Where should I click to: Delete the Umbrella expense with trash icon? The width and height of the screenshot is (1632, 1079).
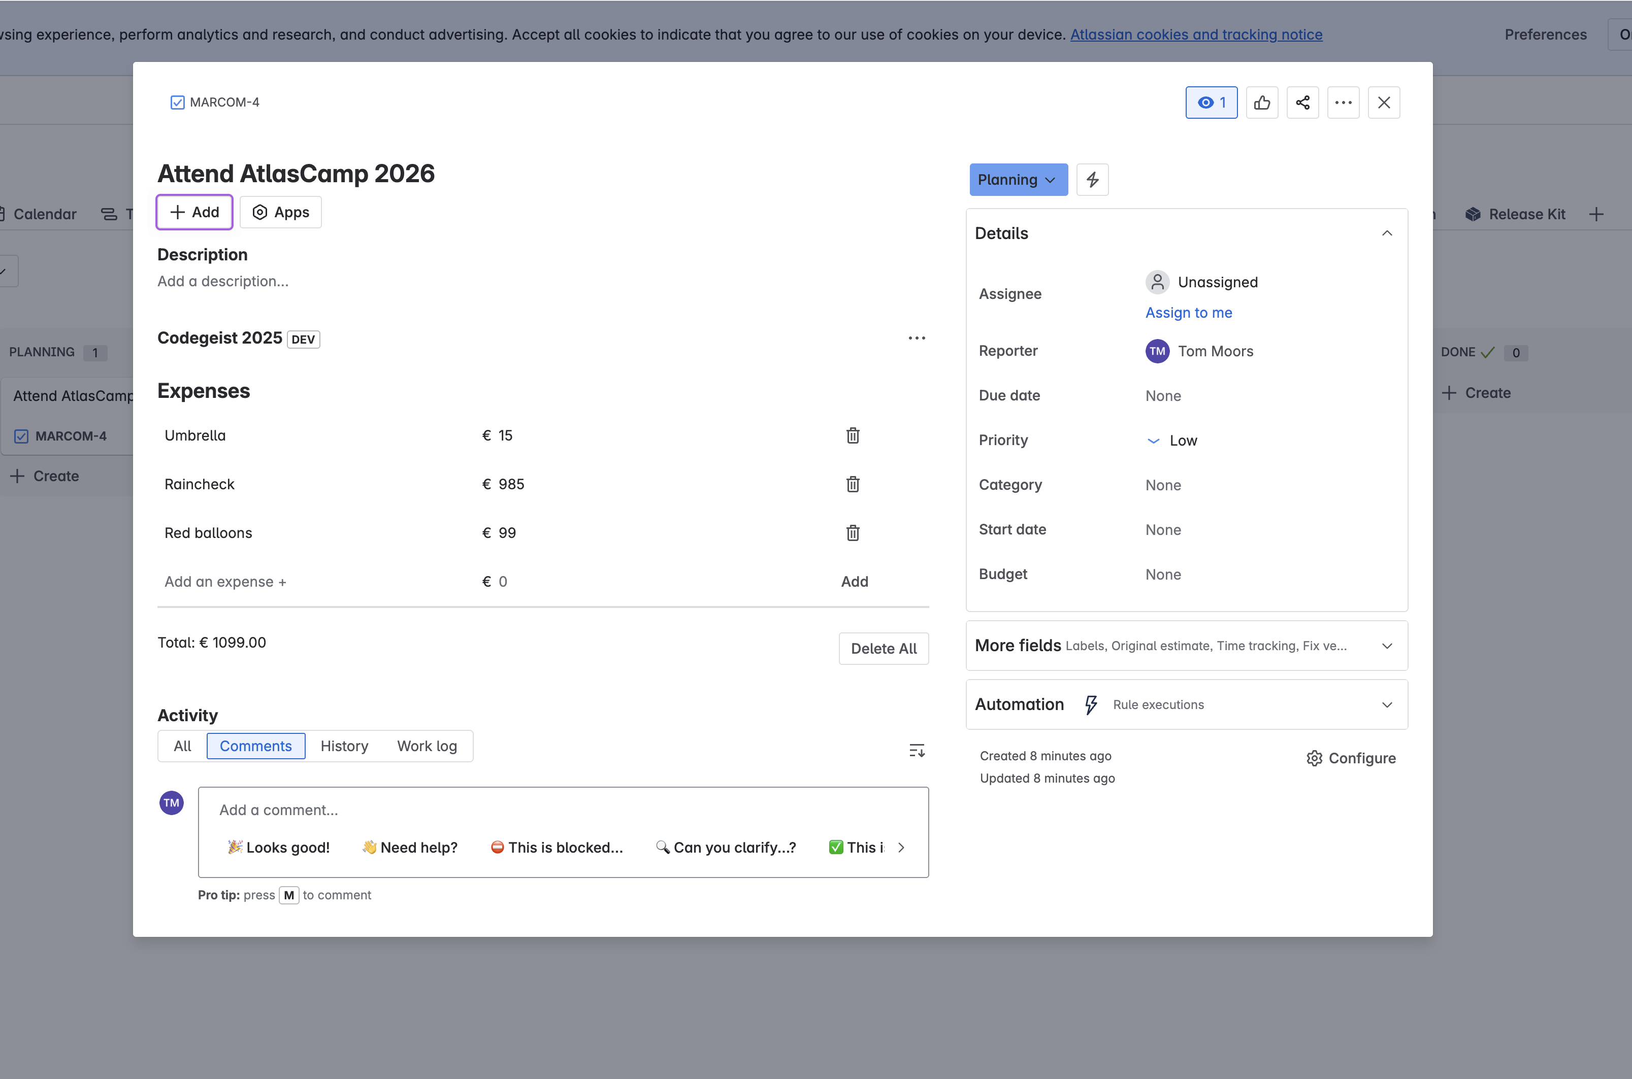(852, 435)
